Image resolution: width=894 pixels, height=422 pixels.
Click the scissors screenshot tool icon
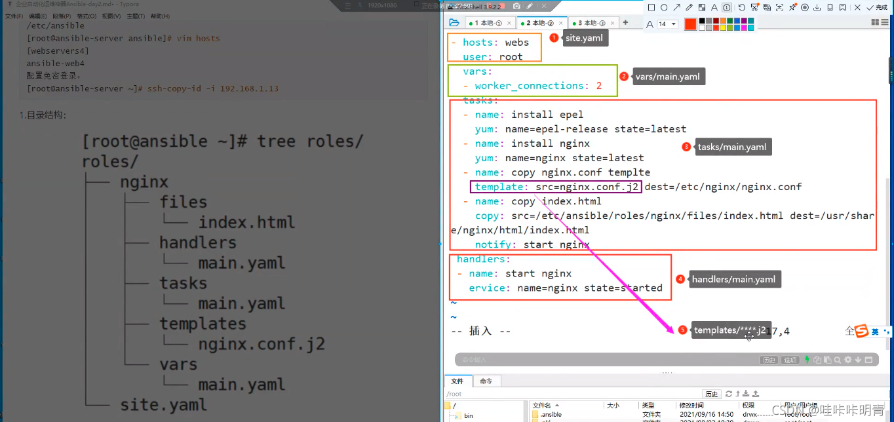coord(754,8)
